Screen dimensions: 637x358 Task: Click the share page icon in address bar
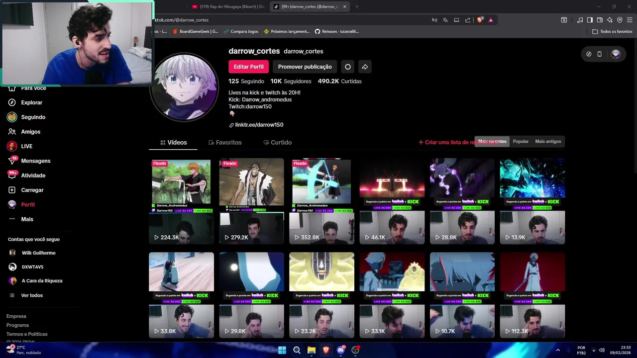468,20
